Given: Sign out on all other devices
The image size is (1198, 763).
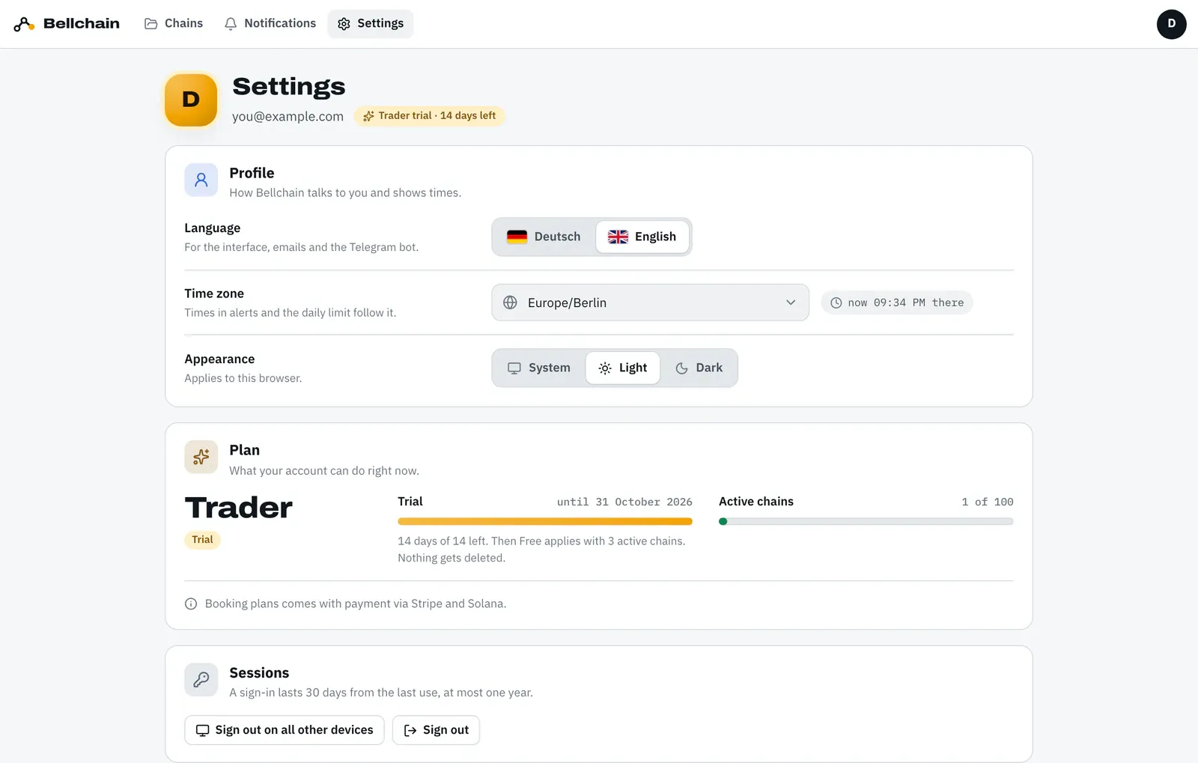Looking at the screenshot, I should (285, 730).
